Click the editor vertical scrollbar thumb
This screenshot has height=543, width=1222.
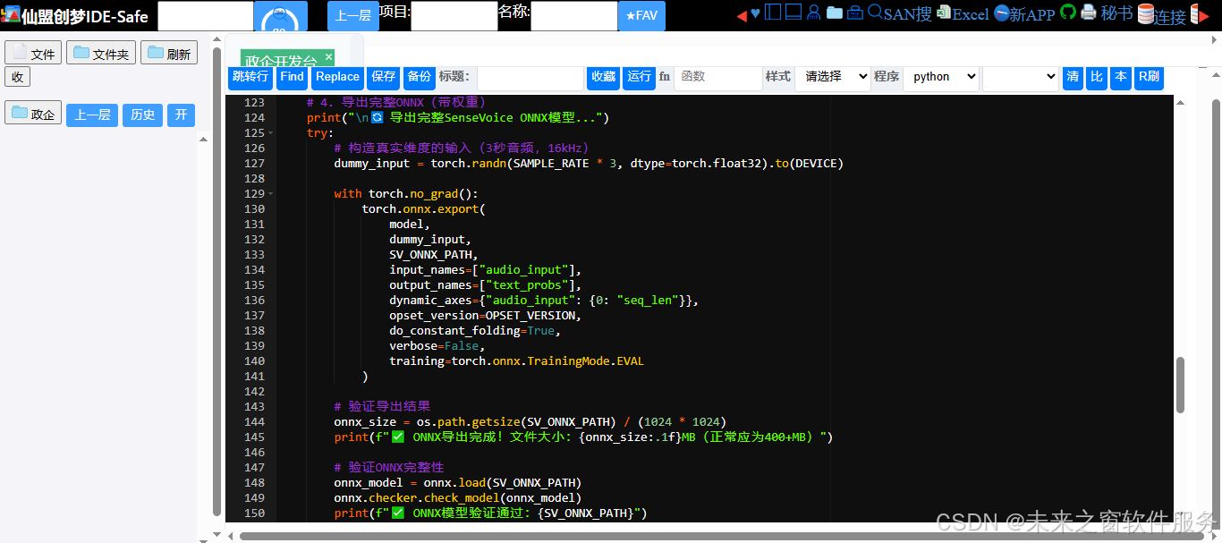click(1181, 385)
